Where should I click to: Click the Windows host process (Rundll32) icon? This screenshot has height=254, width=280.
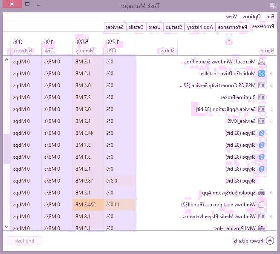262,205
